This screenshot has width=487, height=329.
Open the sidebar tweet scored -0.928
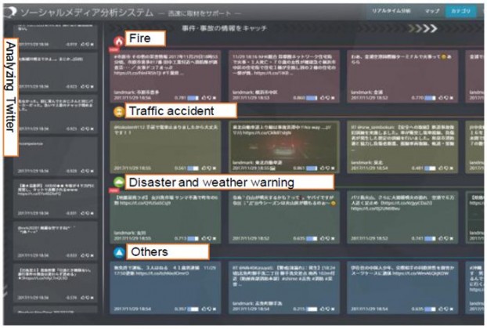pos(56,156)
